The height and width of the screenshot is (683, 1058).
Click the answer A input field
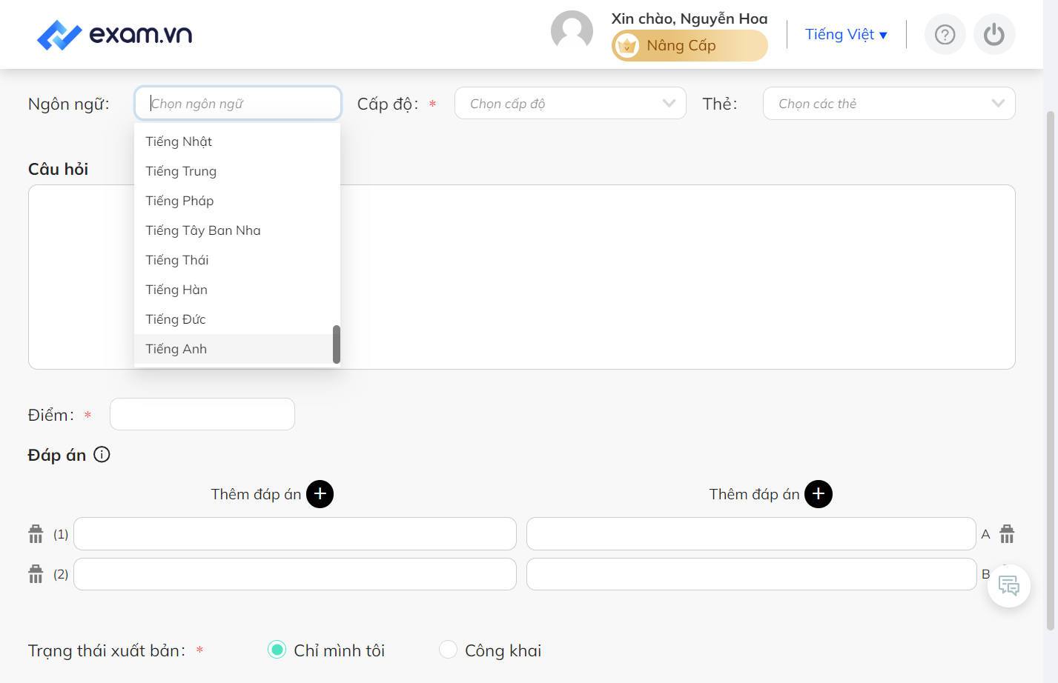click(x=751, y=533)
